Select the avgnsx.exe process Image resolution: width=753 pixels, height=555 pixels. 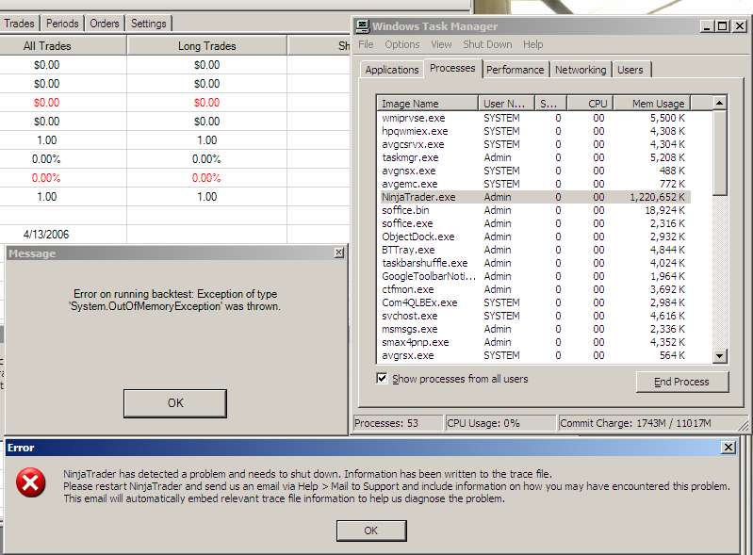[x=534, y=171]
